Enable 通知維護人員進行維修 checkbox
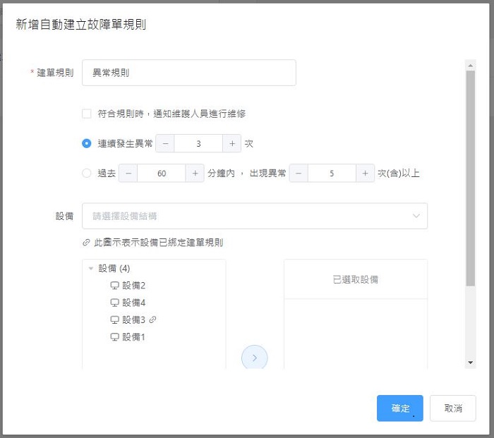 click(87, 113)
